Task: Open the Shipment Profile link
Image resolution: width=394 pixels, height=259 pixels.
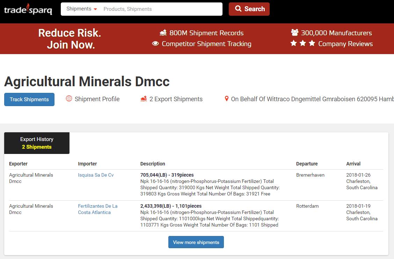Action: [97, 99]
